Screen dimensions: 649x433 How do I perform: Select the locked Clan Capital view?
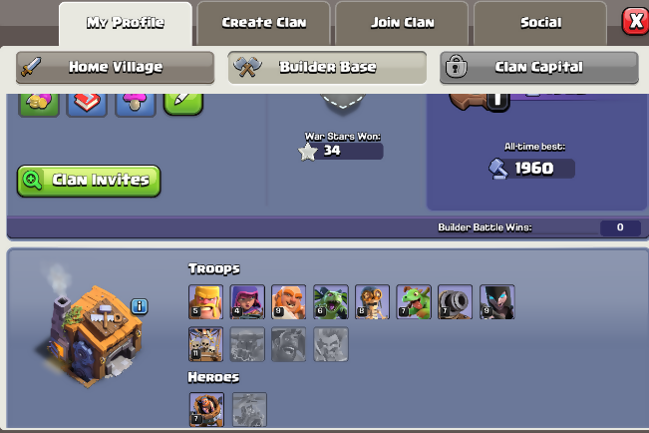click(x=539, y=67)
